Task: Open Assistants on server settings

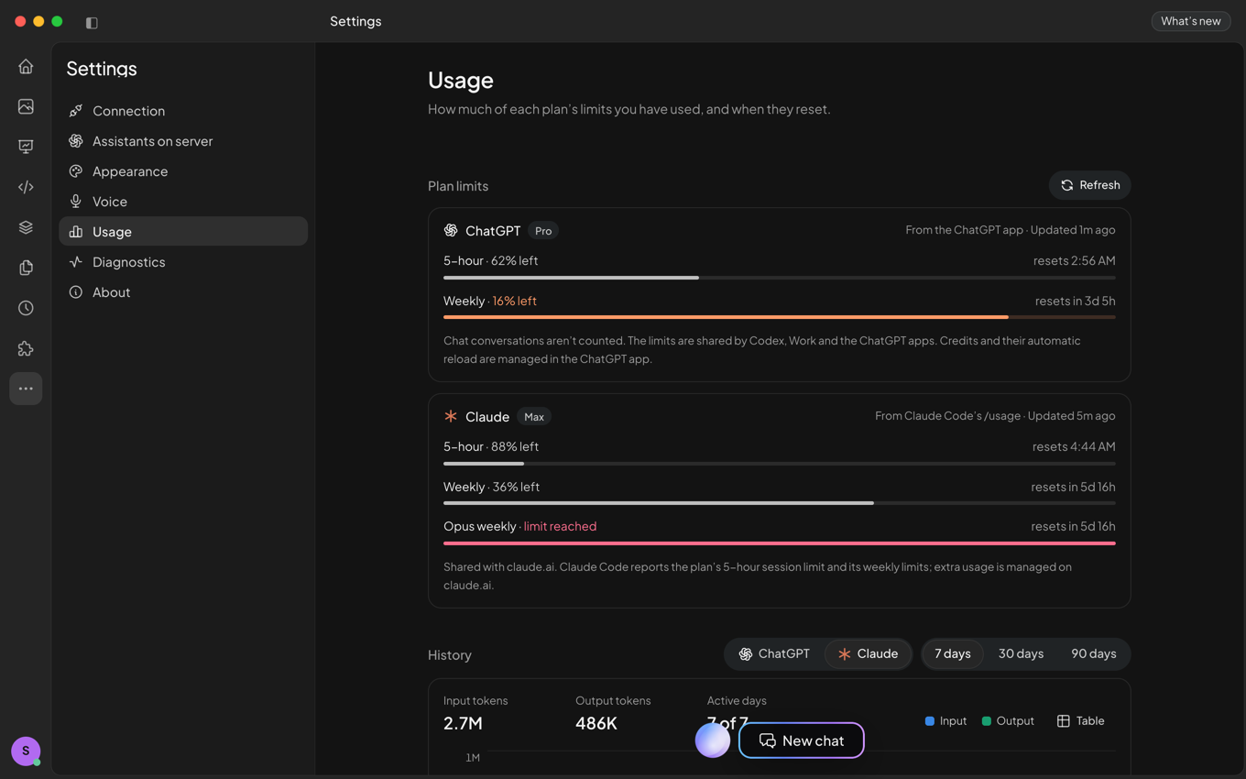Action: click(x=183, y=141)
